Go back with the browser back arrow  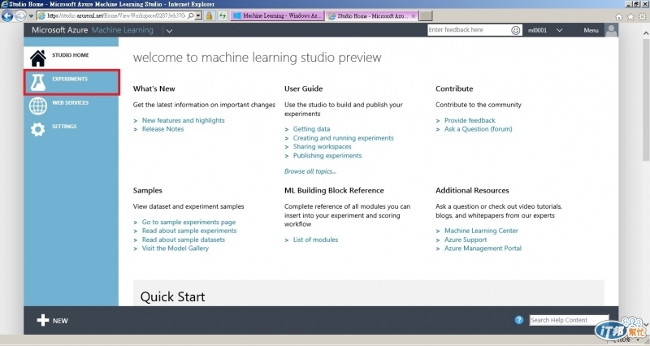(7, 15)
